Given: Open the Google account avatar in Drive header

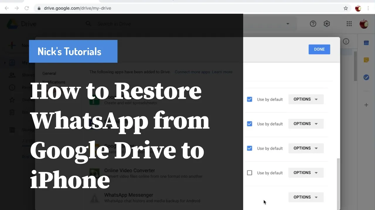Looking at the screenshot, I should (x=364, y=24).
